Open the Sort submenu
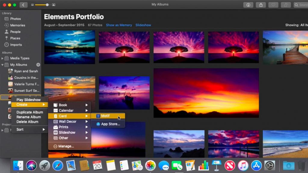The image size is (308, 173). (x=30, y=129)
